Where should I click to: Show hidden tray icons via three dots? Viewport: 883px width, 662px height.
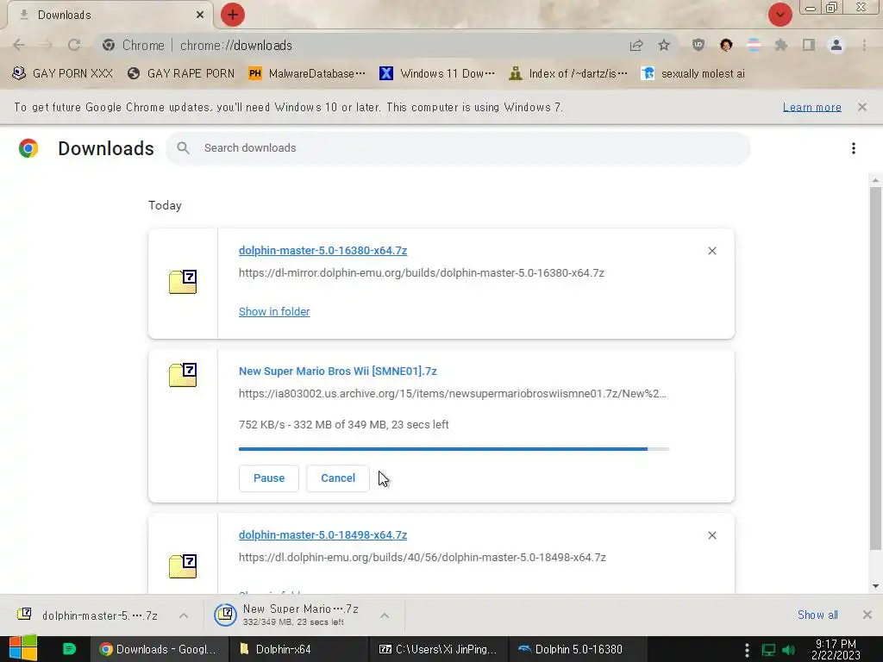(747, 650)
